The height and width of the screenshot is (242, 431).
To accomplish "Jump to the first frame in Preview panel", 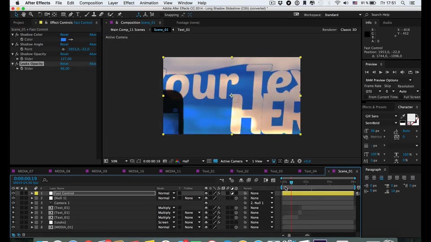I will [x=367, y=72].
